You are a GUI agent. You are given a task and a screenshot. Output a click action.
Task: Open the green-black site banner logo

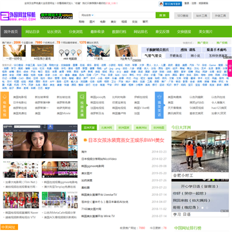57,16
